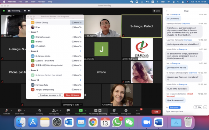
Task: Click the Close All Rooms button
Action: click(x=72, y=95)
